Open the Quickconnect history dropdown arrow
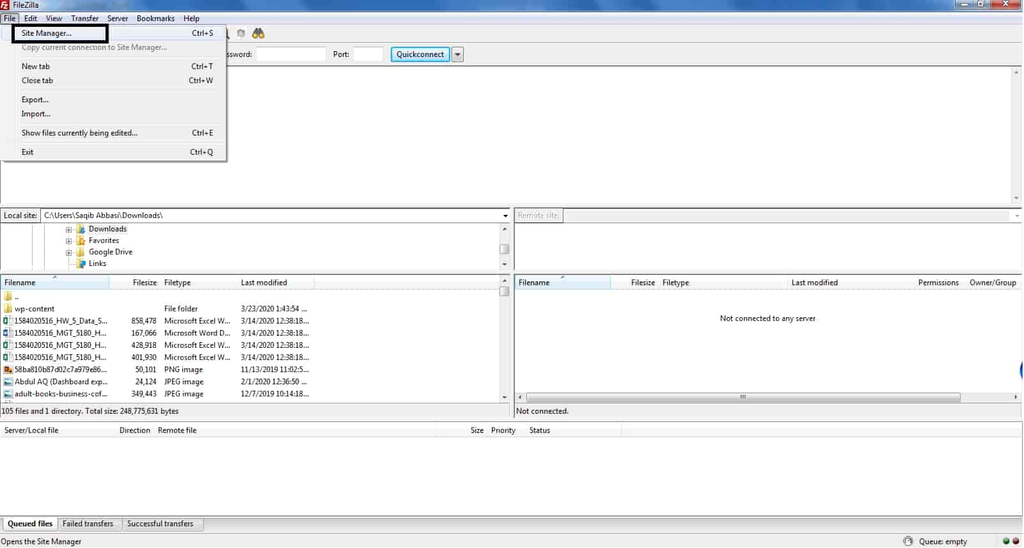The width and height of the screenshot is (1024, 548). (457, 54)
